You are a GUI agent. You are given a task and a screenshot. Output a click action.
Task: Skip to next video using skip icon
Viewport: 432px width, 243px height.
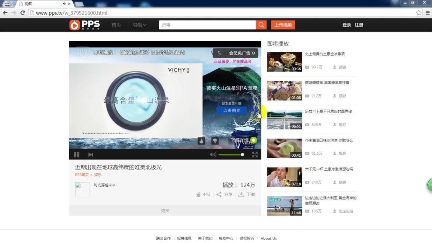point(90,155)
